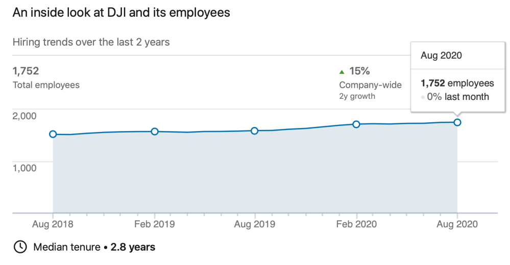This screenshot has width=510, height=265.
Task: Click the 2.8 years median tenure value
Action: (133, 247)
